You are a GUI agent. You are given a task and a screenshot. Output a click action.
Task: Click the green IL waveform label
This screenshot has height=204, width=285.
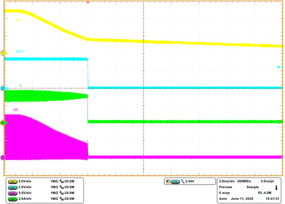20,86
